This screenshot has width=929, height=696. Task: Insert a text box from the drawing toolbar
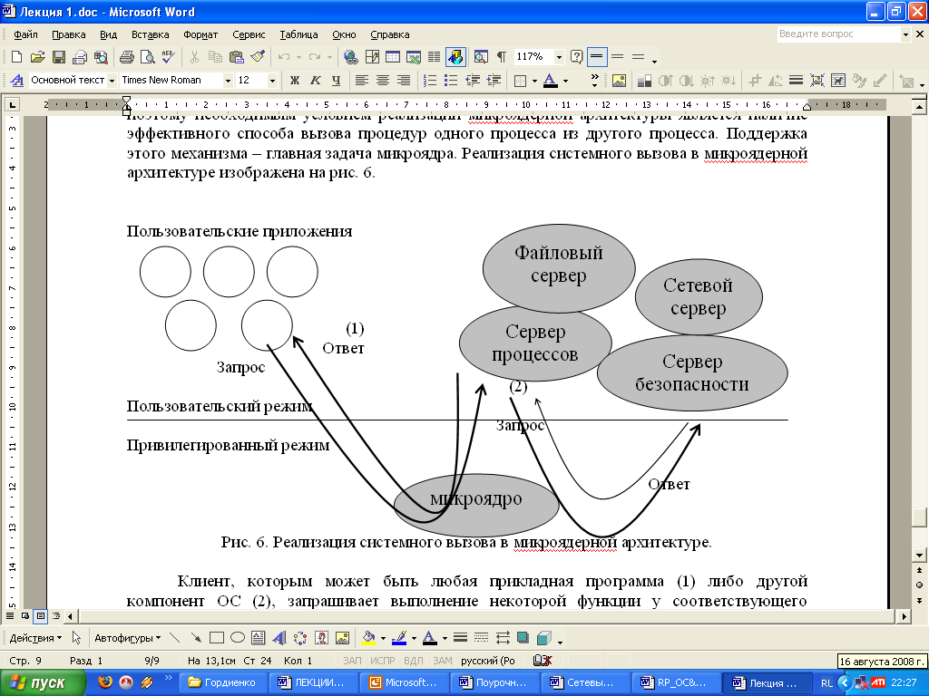click(259, 638)
